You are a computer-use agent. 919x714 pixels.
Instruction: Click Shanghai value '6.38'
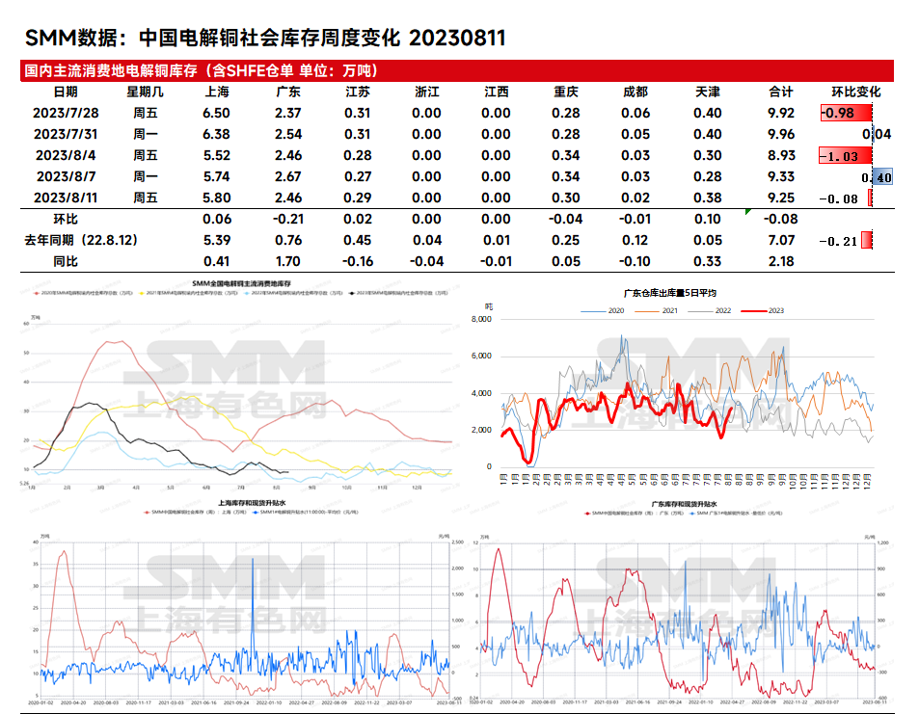(216, 134)
